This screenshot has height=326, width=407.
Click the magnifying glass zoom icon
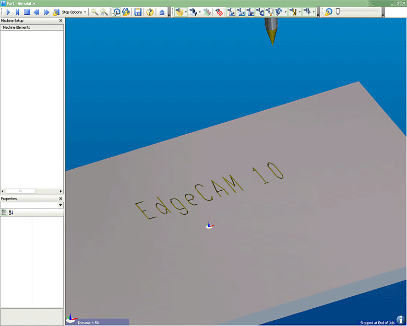[94, 12]
